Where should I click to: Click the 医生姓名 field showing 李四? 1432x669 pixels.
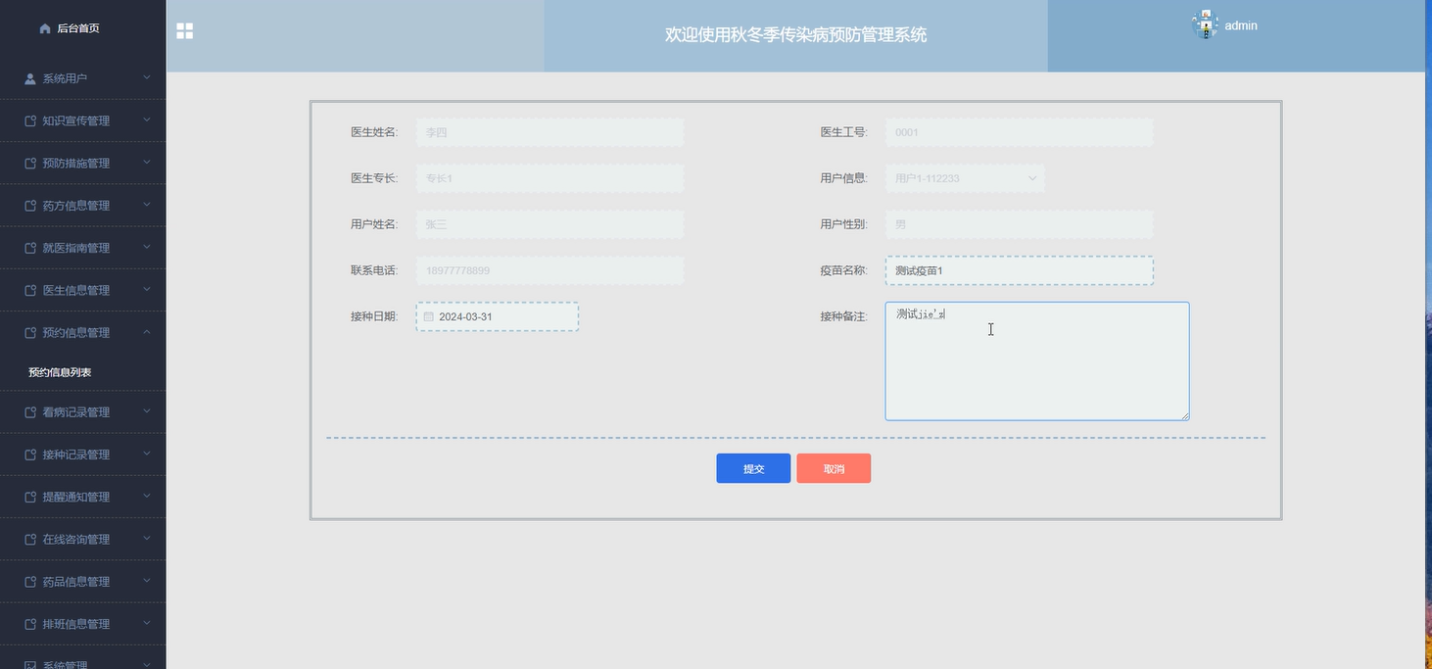click(x=550, y=132)
